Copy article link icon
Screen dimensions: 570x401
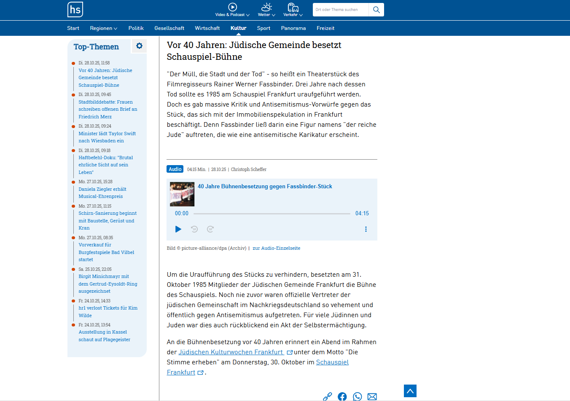pyautogui.click(x=328, y=396)
